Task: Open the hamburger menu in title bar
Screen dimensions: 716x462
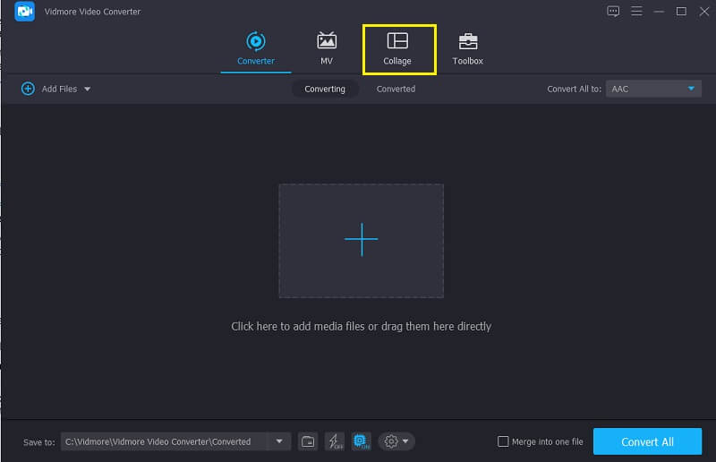Action: pyautogui.click(x=636, y=12)
